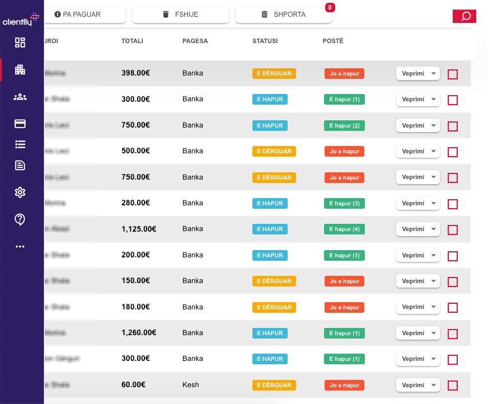Expand Veprimi dropdown for the 280.00€ row
Screen dimensions: 488x404
point(417,203)
